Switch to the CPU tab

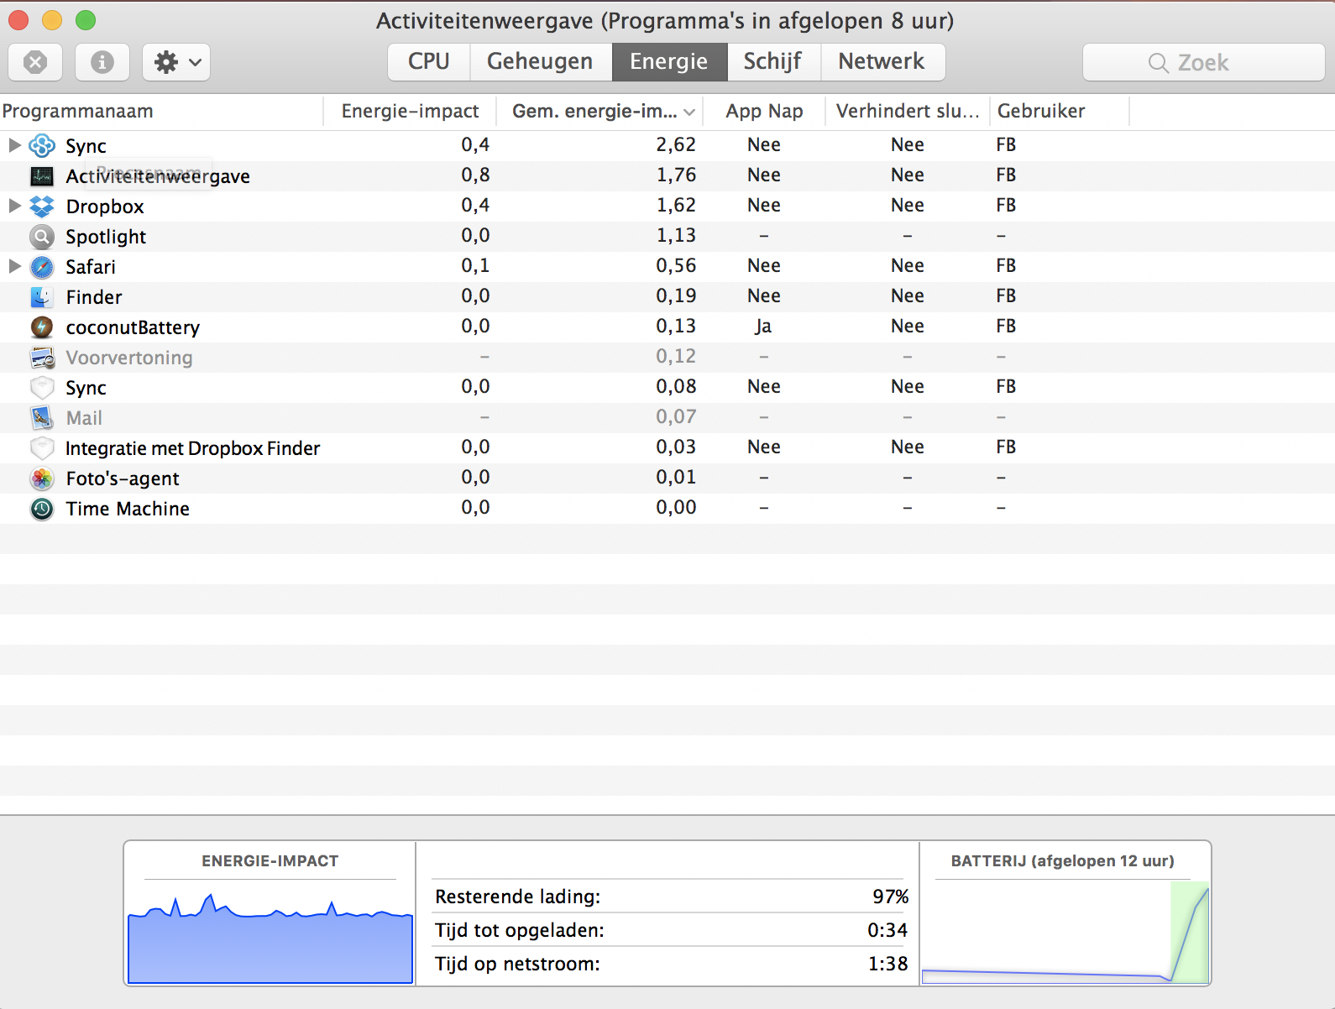click(429, 62)
